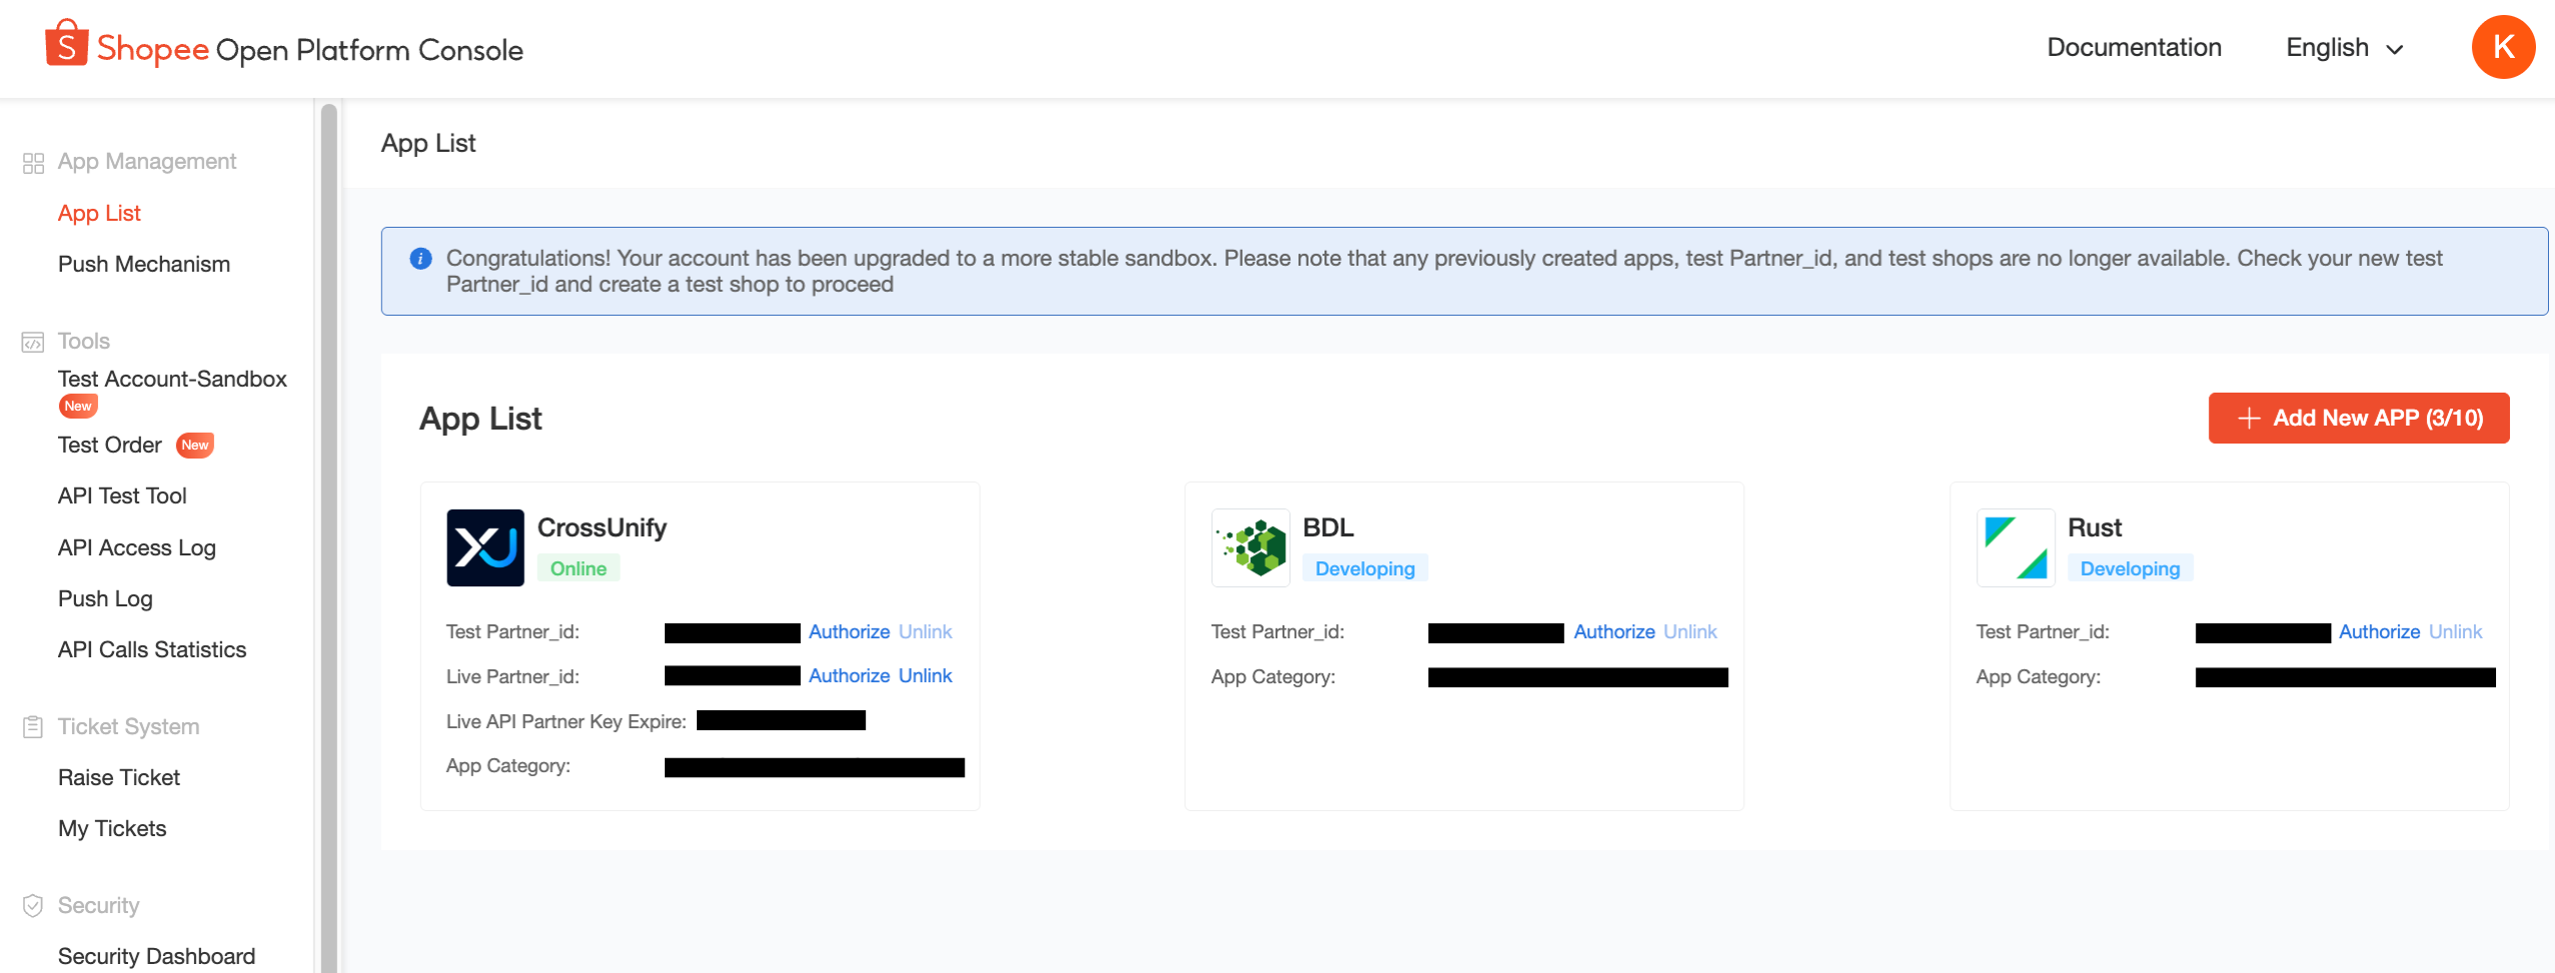Click the CrossUnify "App Category:" label
The image size is (2555, 973).
(x=508, y=765)
